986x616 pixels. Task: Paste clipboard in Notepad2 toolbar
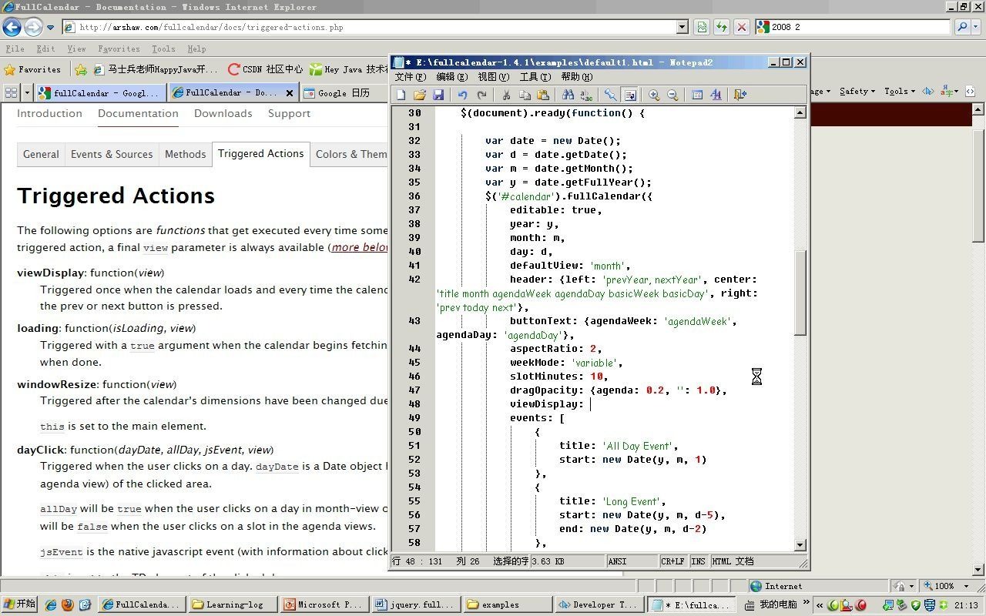click(x=543, y=95)
